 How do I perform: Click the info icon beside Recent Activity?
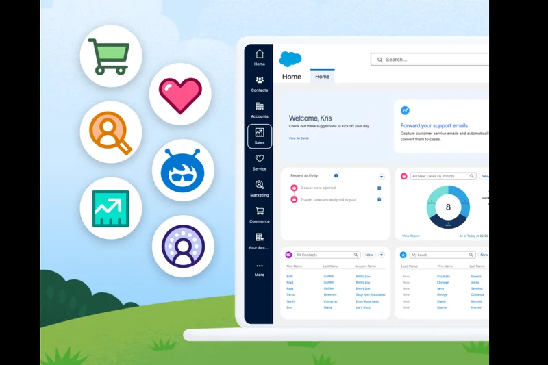336,176
